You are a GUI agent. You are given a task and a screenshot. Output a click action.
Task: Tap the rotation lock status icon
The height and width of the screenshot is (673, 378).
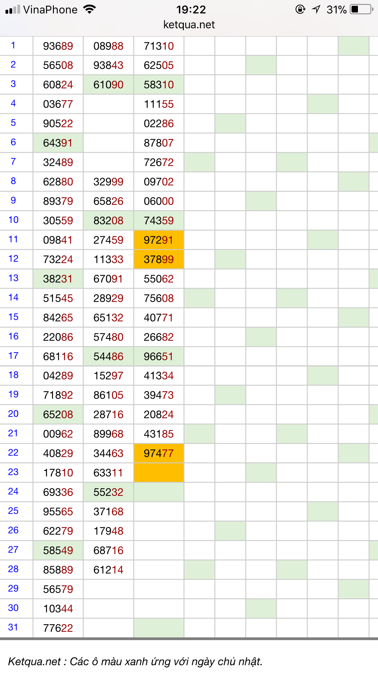tap(300, 9)
